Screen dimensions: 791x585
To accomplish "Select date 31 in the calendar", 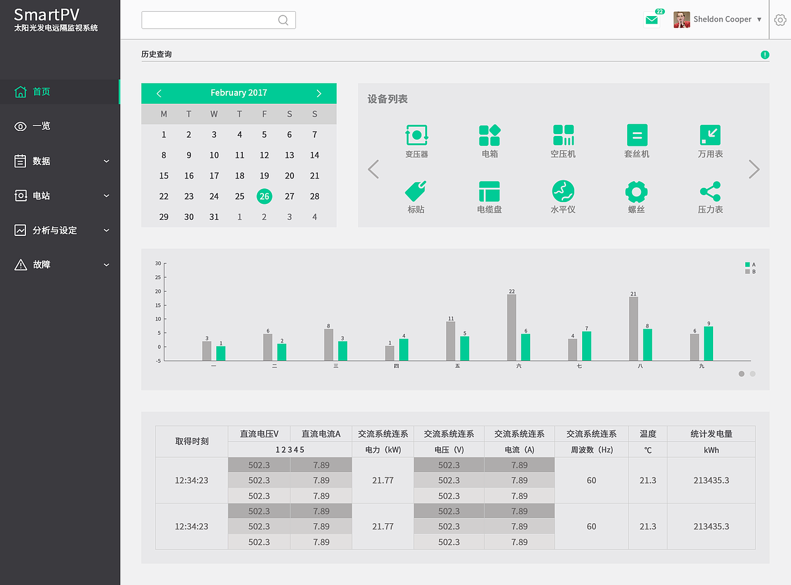I will pyautogui.click(x=214, y=217).
